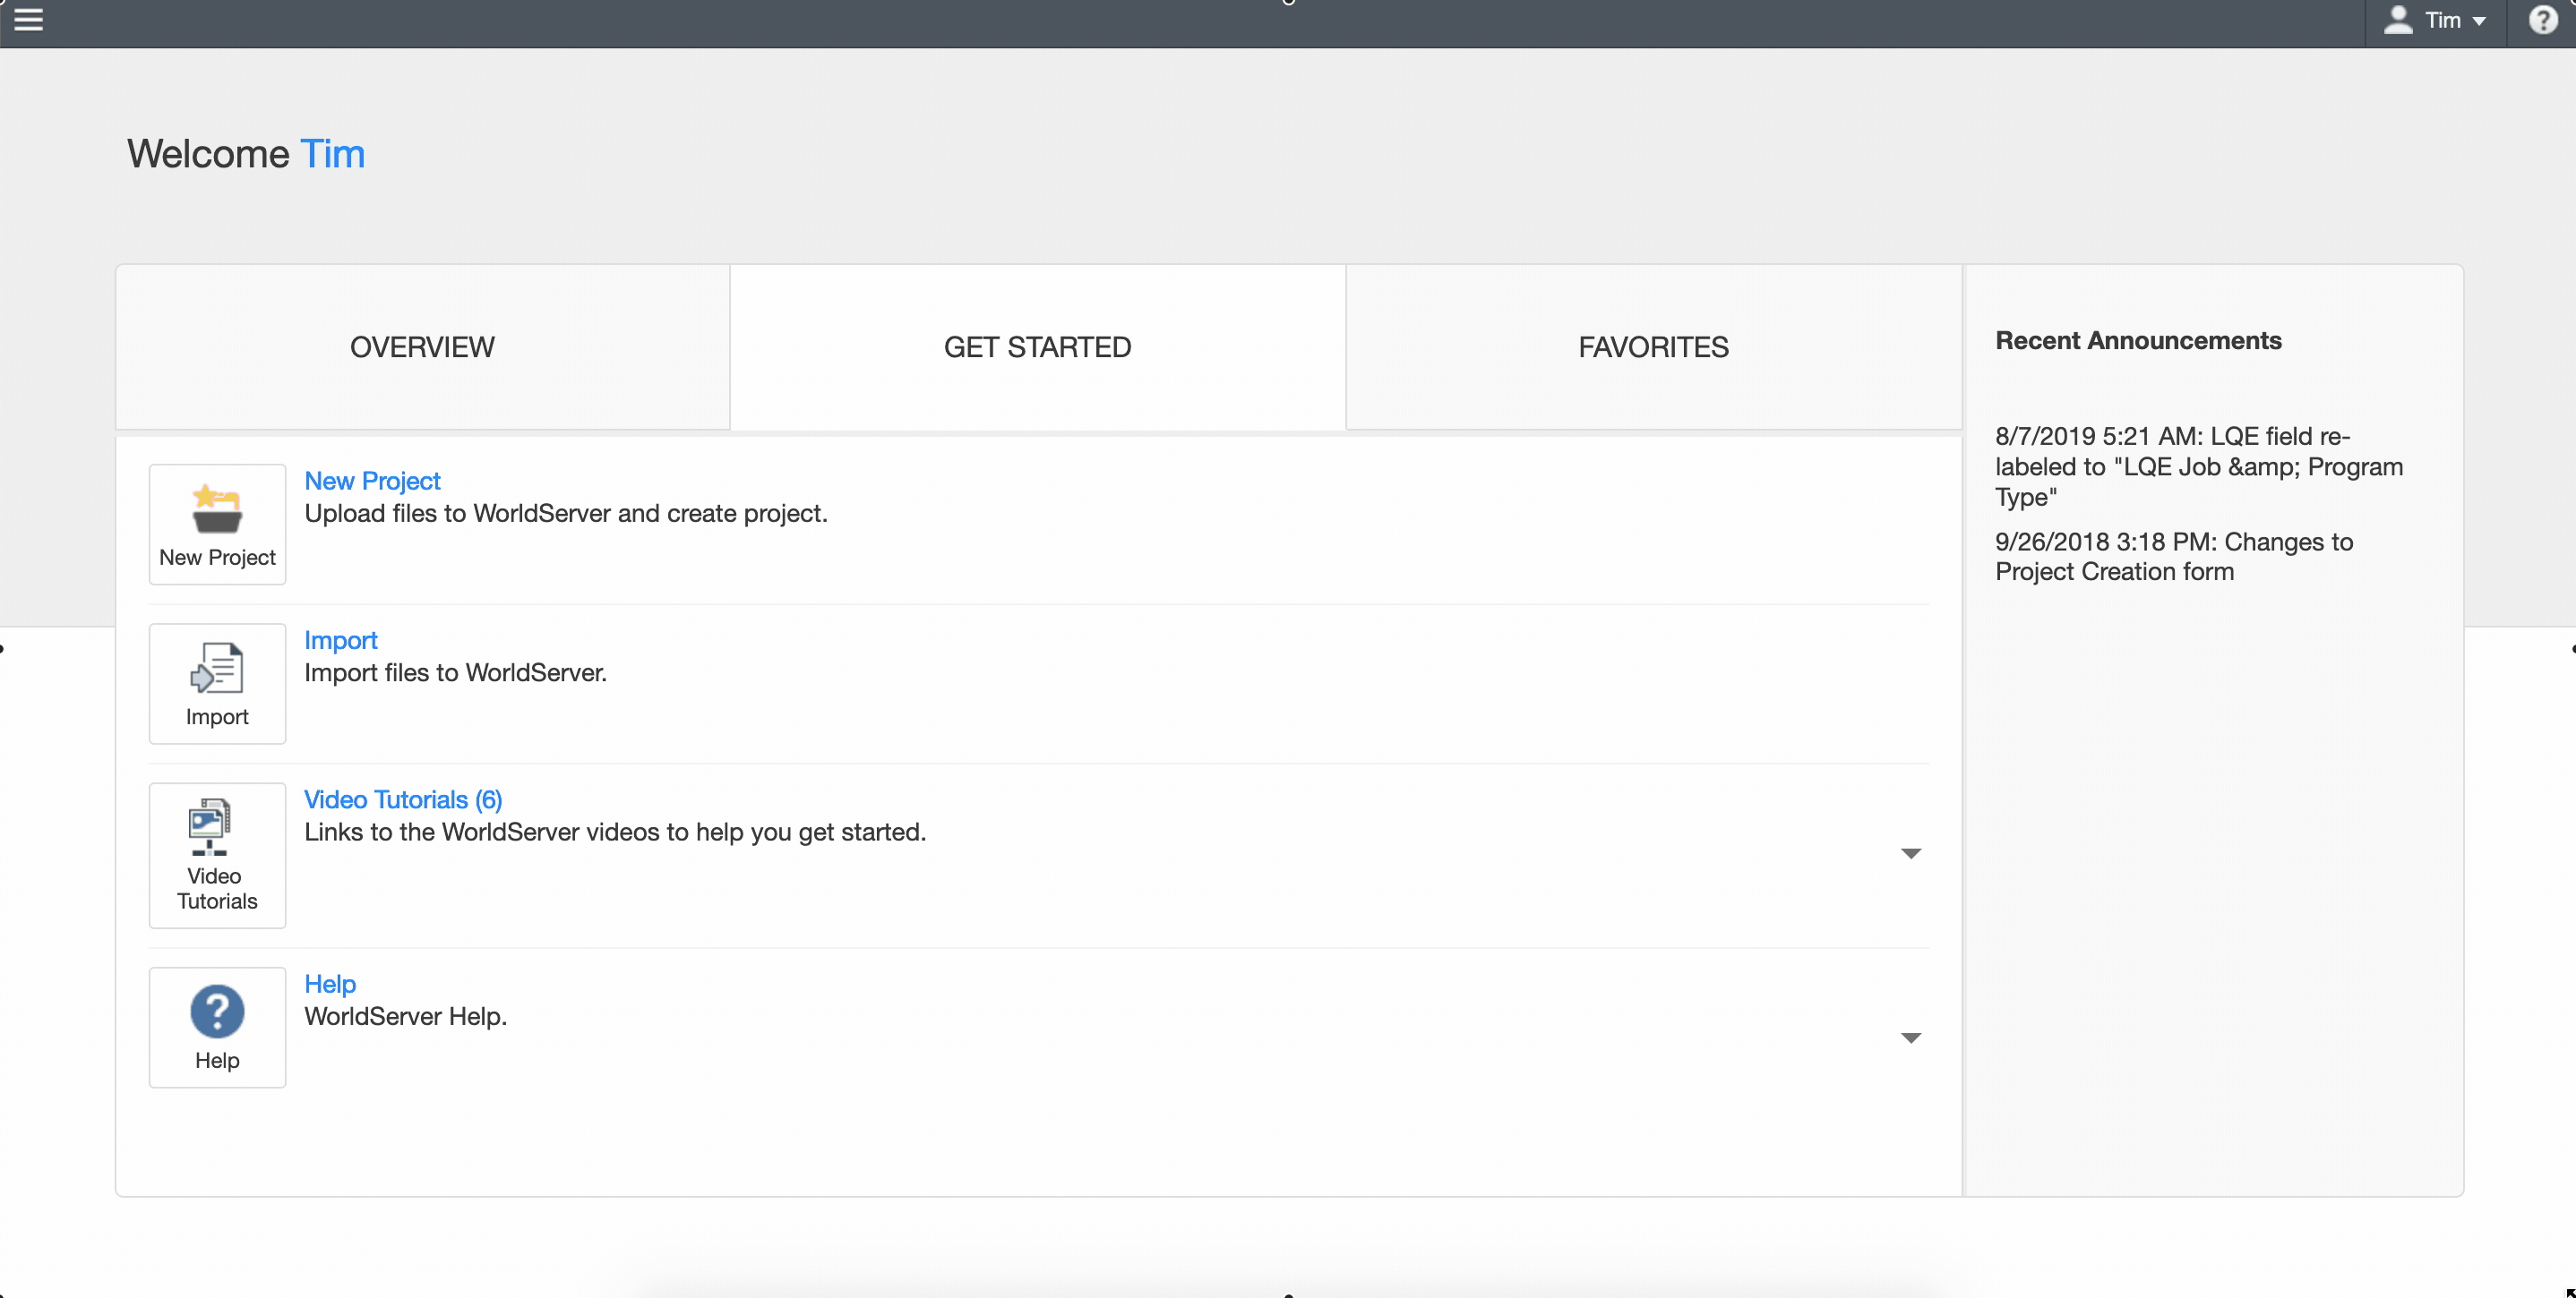
Task: Open the FAVORITES tab
Action: click(x=1653, y=346)
